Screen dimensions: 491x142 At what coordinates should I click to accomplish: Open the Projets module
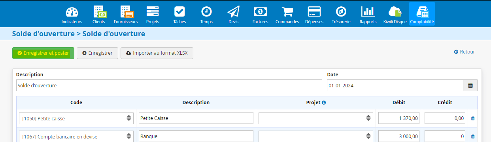[153, 15]
